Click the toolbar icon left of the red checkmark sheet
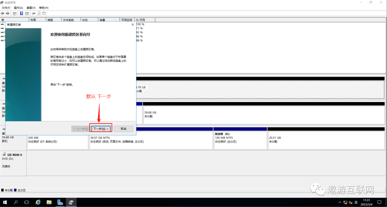This screenshot has height=207, width=387. [34, 13]
